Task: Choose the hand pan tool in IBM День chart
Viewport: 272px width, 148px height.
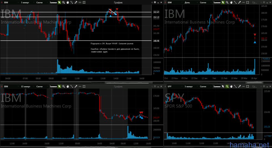Action: coord(231,3)
